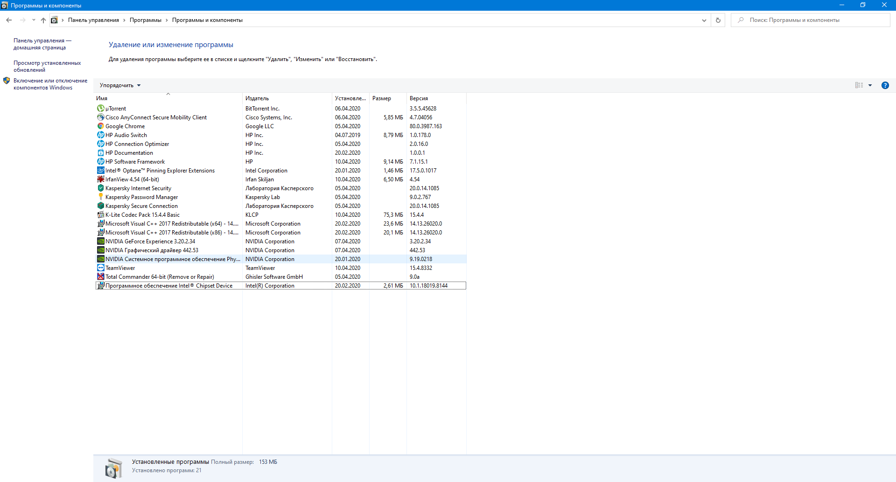Click version 442.53 cell

point(418,250)
